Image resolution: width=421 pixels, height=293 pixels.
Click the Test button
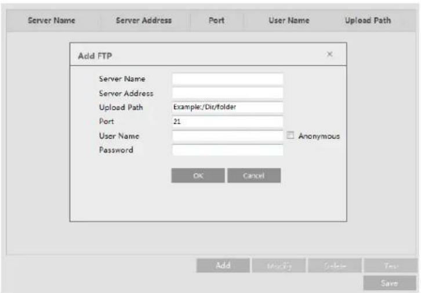tap(391, 265)
